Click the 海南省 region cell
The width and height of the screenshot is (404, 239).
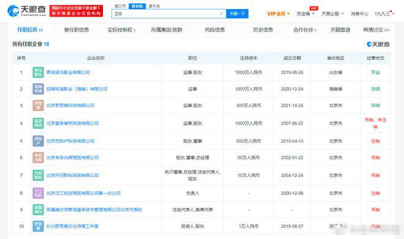click(335, 89)
